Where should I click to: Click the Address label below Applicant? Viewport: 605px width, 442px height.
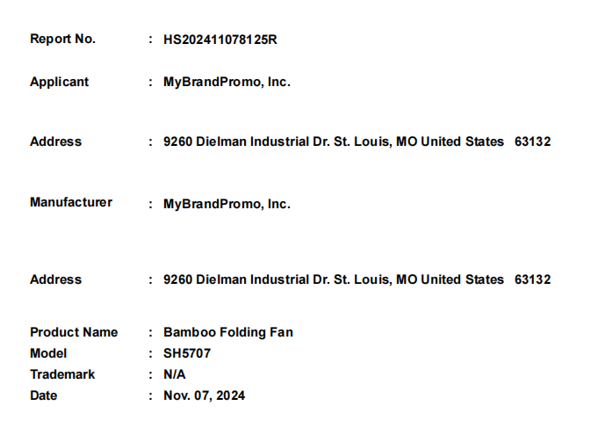click(x=55, y=141)
